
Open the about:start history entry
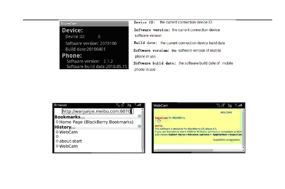pyautogui.click(x=70, y=141)
